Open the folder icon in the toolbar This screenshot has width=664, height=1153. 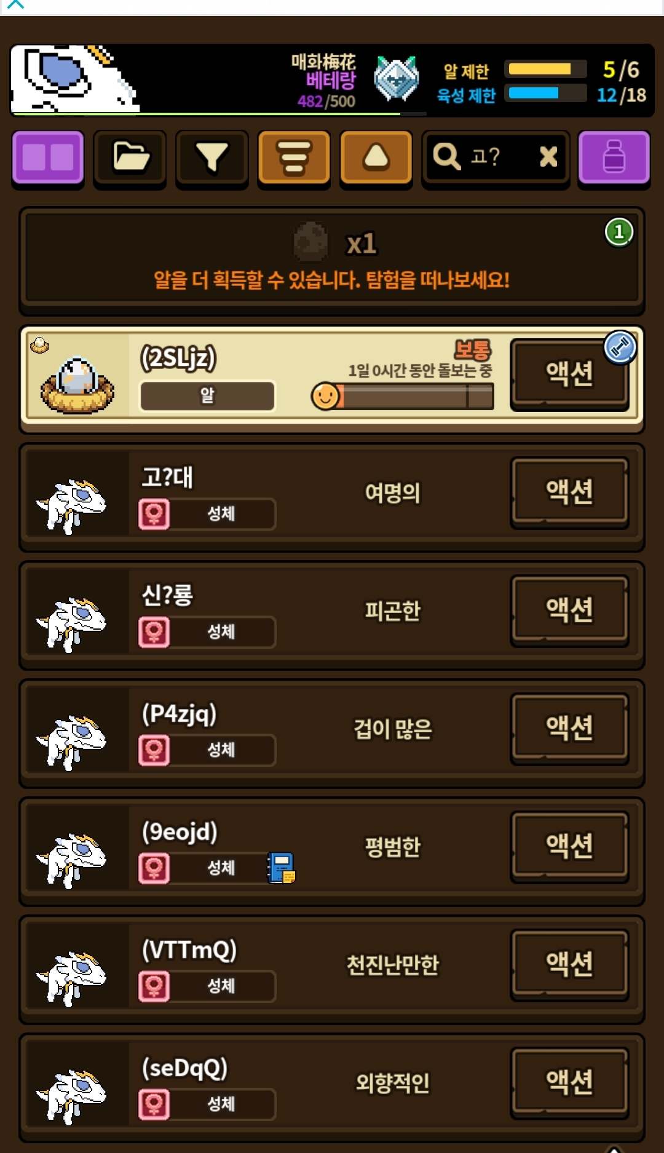[130, 158]
